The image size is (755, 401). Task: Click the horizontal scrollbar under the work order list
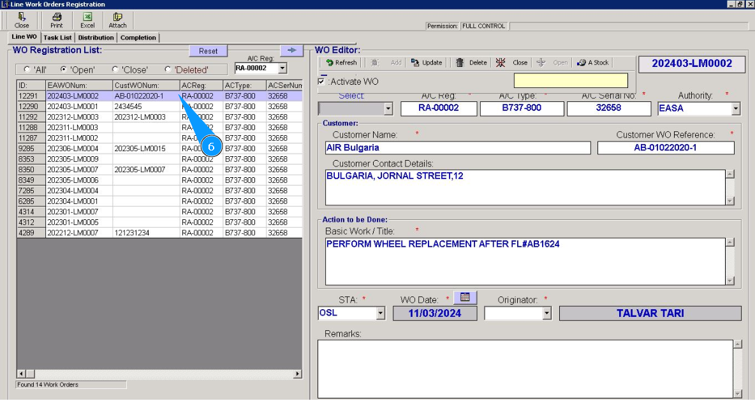coord(159,374)
